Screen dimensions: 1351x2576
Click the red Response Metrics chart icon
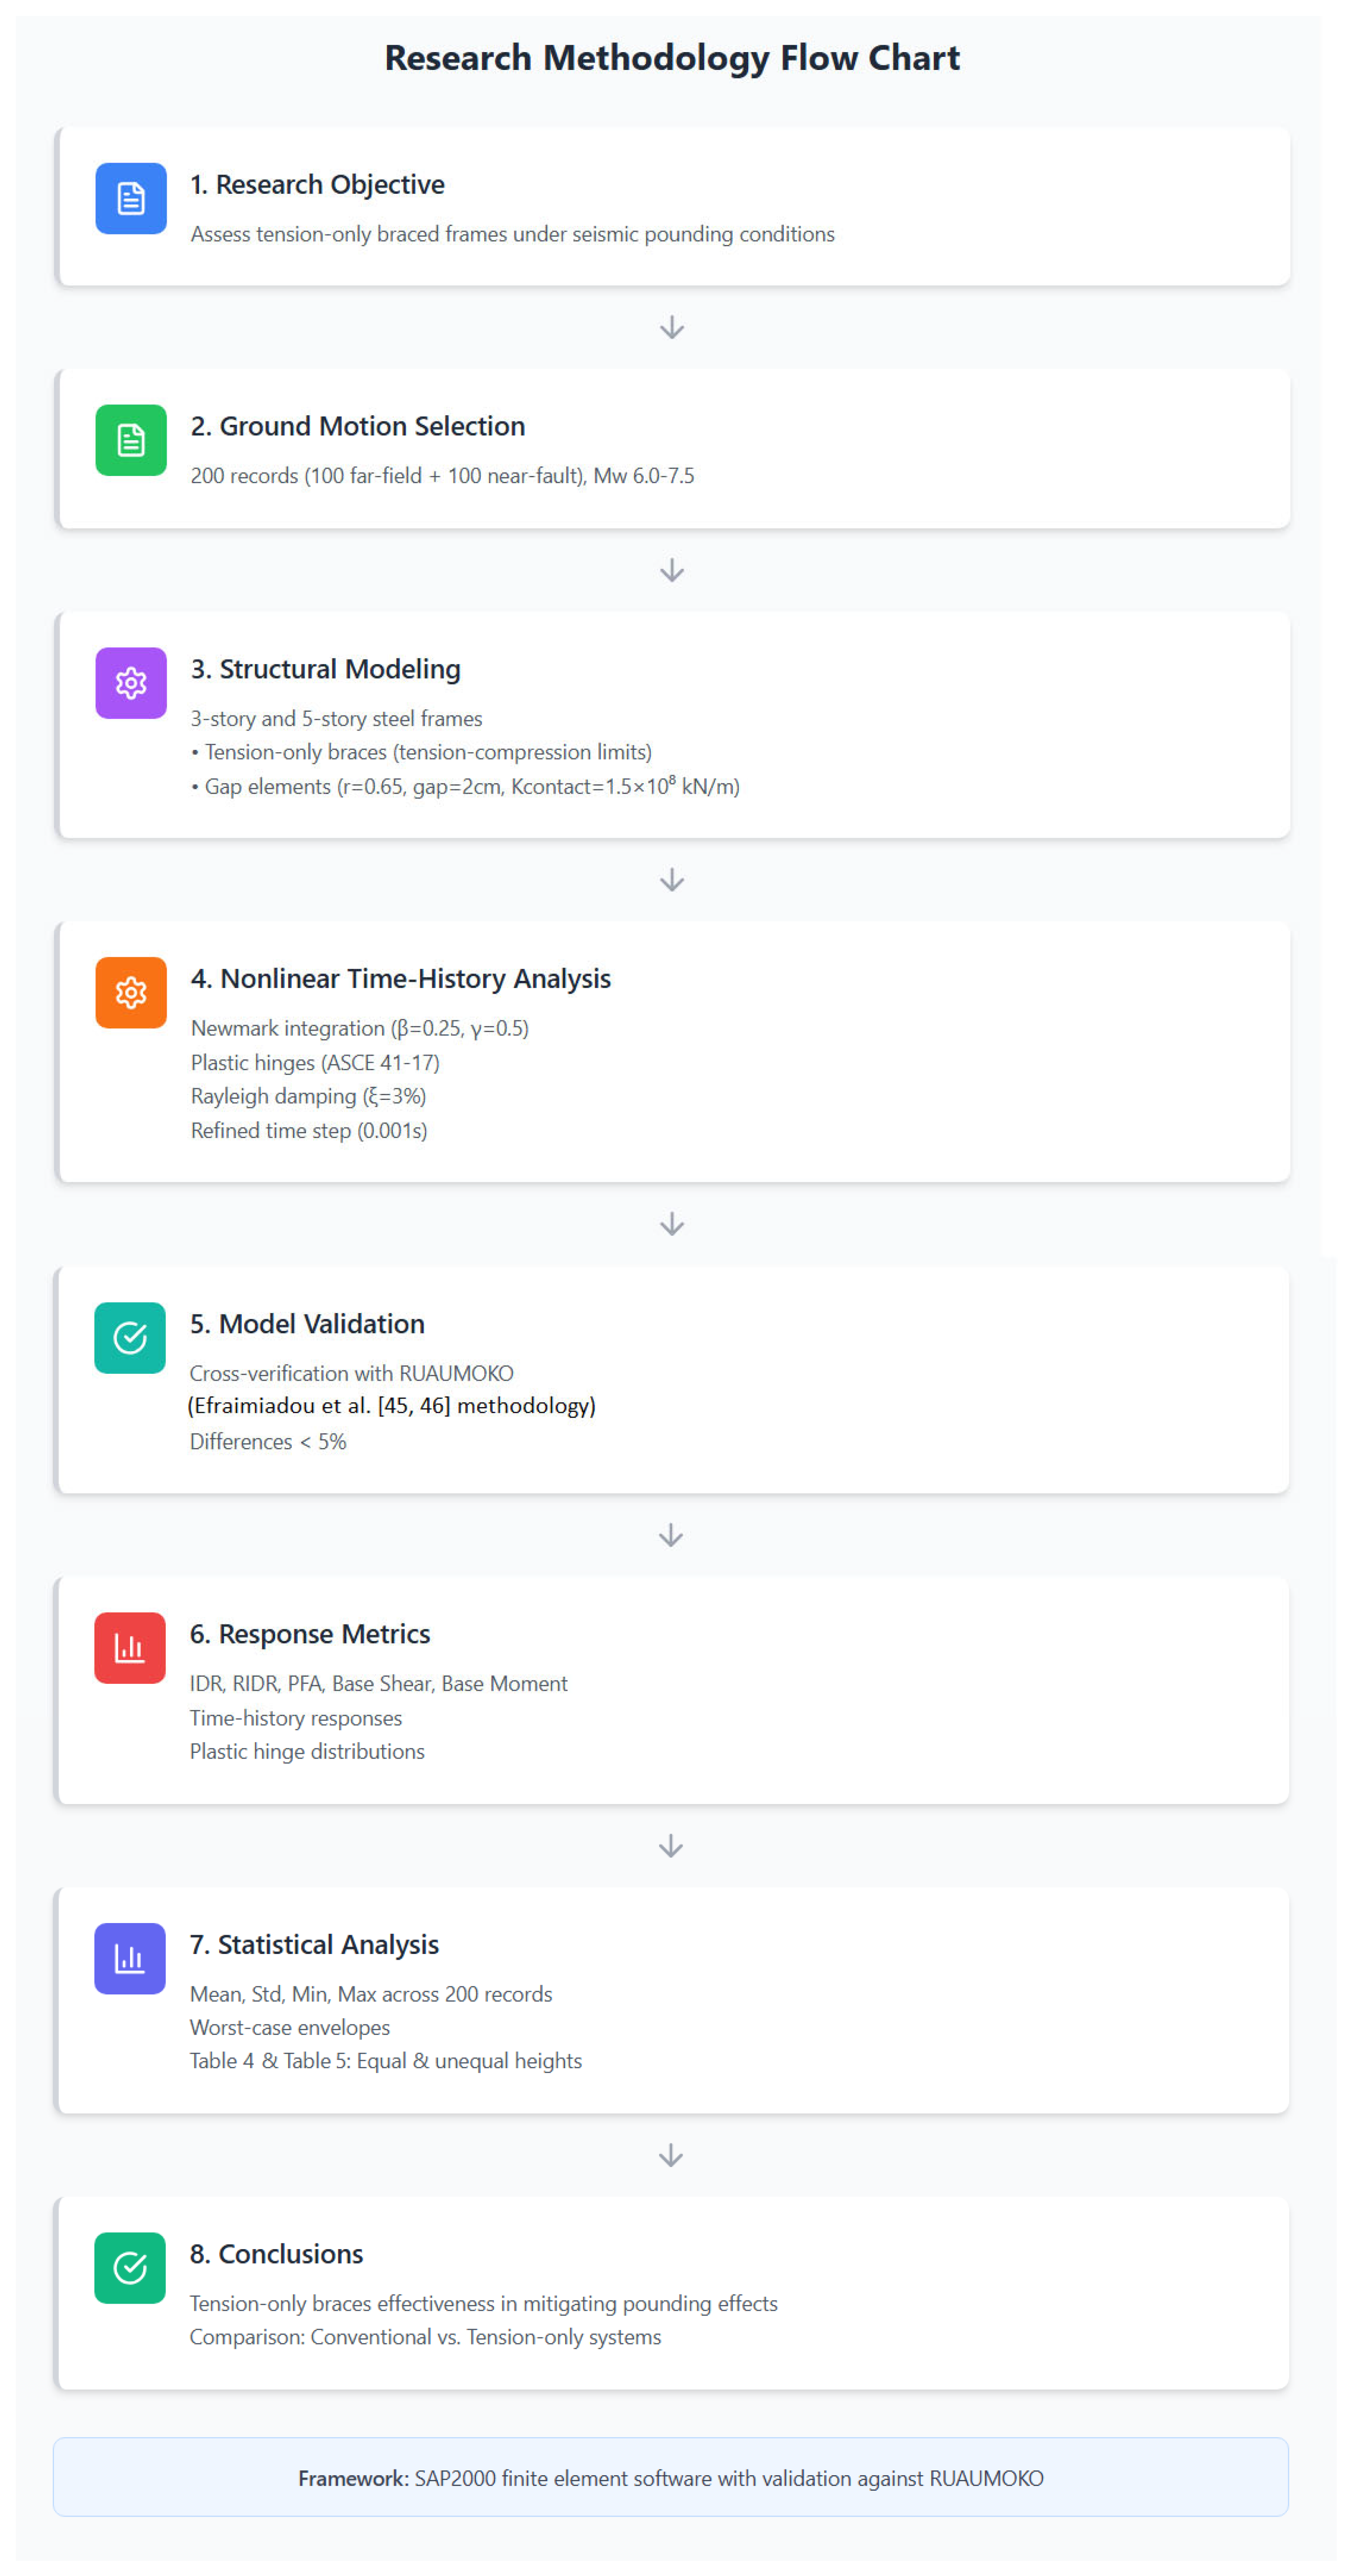pos(130,1648)
